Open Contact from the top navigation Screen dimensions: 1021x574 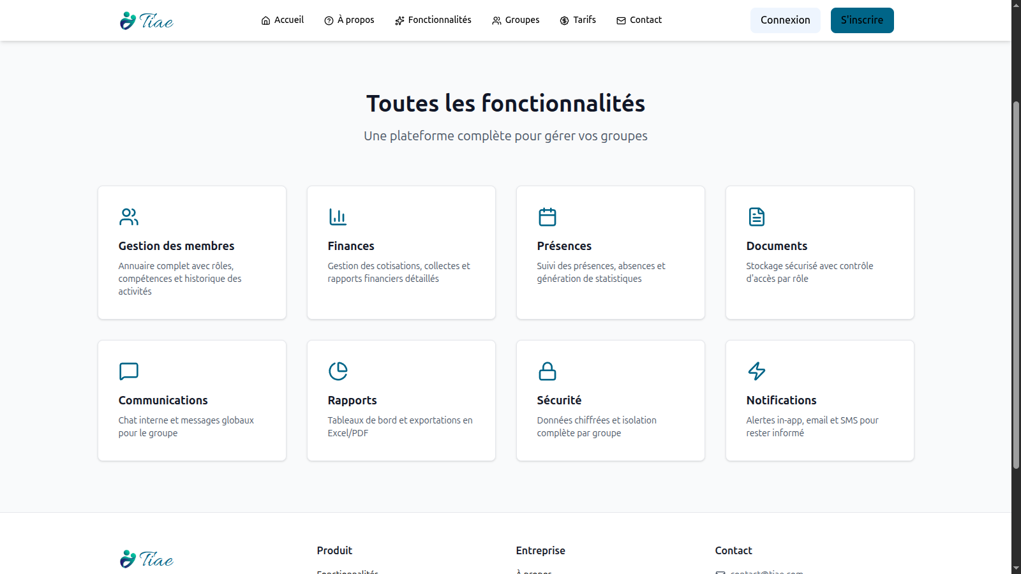(639, 20)
